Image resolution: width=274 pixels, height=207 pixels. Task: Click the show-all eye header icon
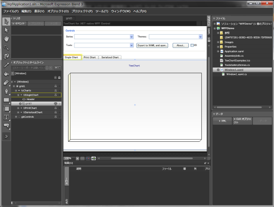tap(56, 78)
